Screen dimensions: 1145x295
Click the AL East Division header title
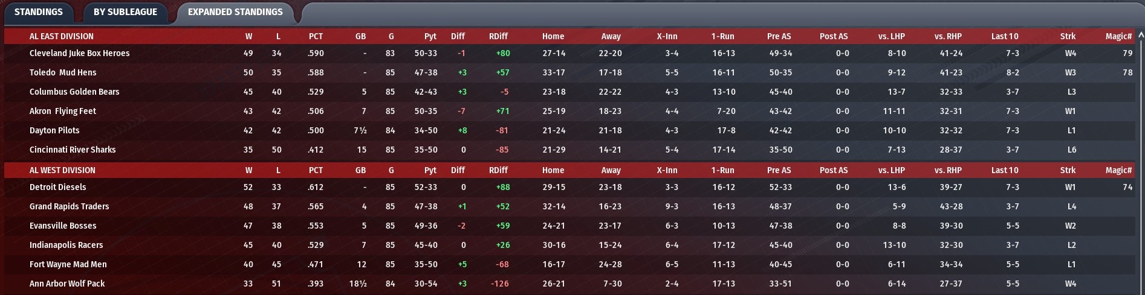(62, 36)
